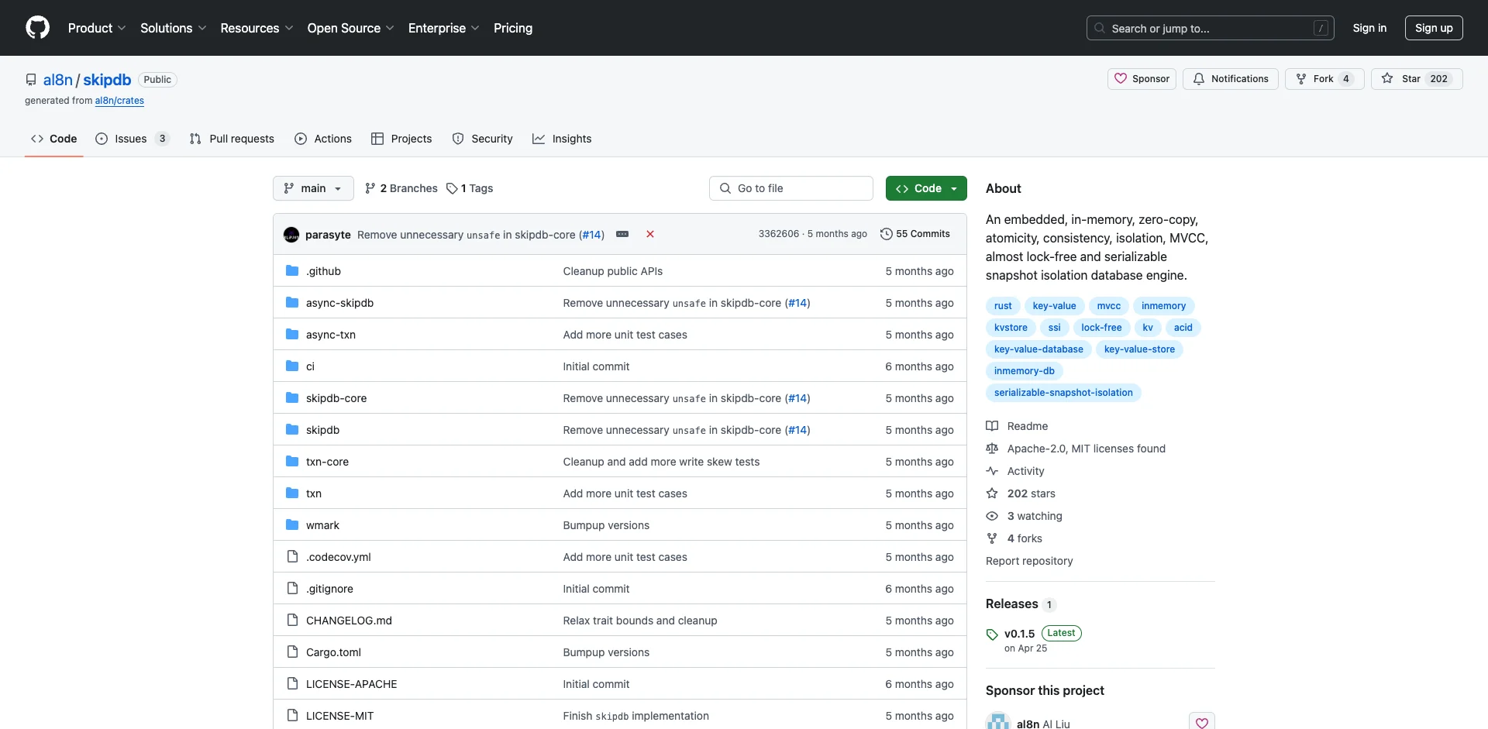Open the Security tab
This screenshot has height=729, width=1488.
pyautogui.click(x=482, y=139)
